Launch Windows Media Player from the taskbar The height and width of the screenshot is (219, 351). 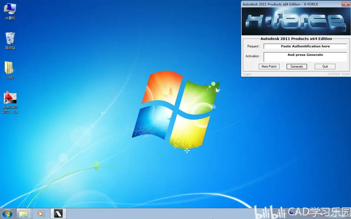(41, 214)
